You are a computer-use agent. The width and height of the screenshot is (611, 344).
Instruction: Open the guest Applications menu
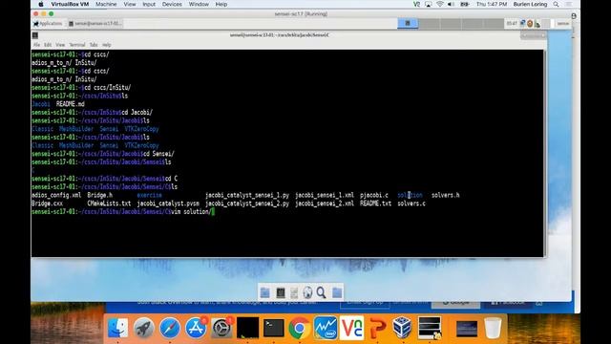pos(48,23)
